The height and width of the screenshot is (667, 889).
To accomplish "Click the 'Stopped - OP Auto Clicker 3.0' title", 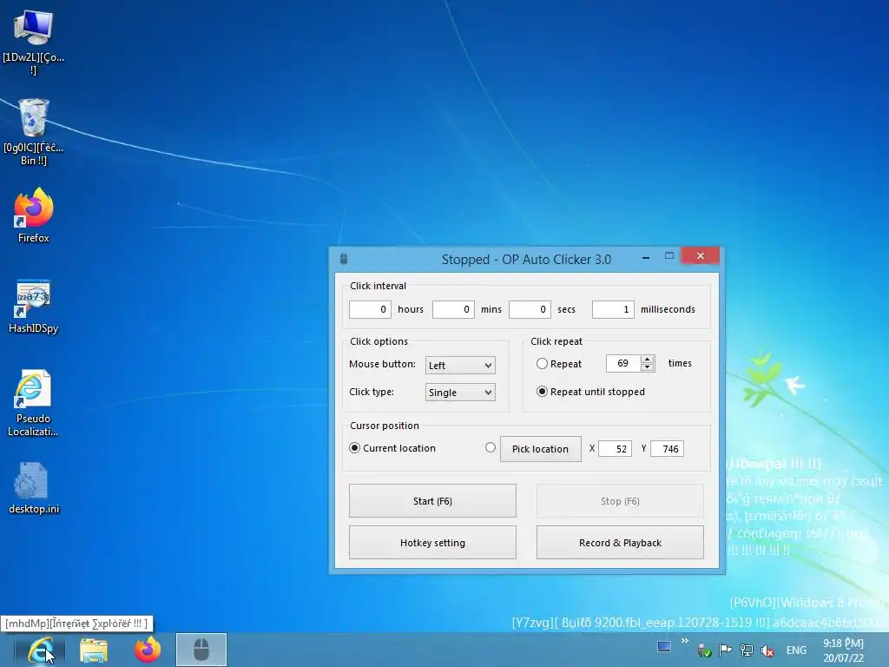I will click(x=526, y=259).
